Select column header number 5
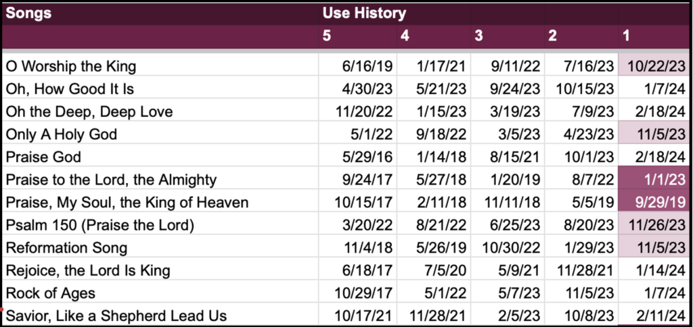693x327 pixels. [x=328, y=36]
